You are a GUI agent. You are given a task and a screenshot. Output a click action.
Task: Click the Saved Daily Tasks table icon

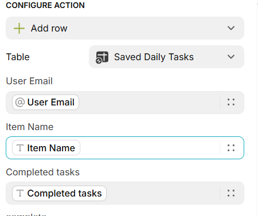click(x=102, y=57)
